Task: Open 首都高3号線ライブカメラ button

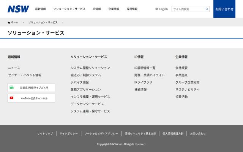Action: coord(31,88)
